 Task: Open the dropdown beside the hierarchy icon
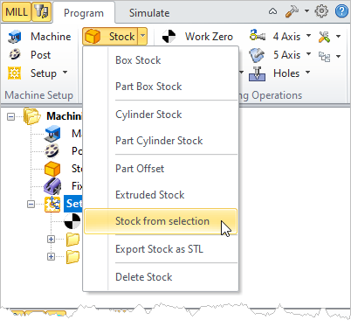(x=338, y=56)
